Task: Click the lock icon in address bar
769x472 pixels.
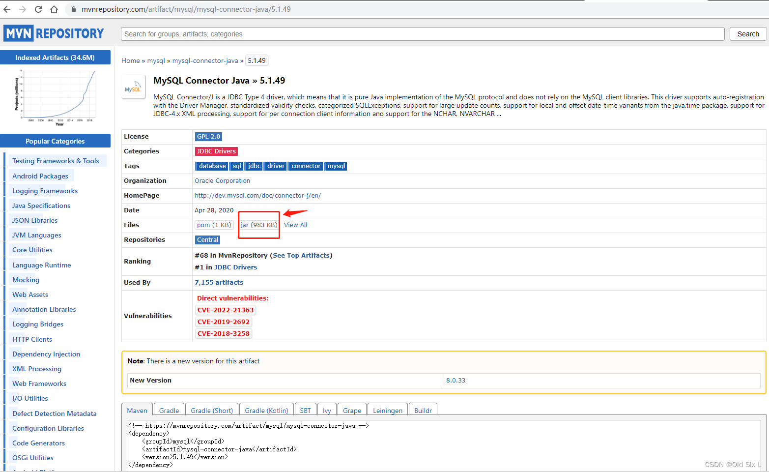Action: click(74, 9)
